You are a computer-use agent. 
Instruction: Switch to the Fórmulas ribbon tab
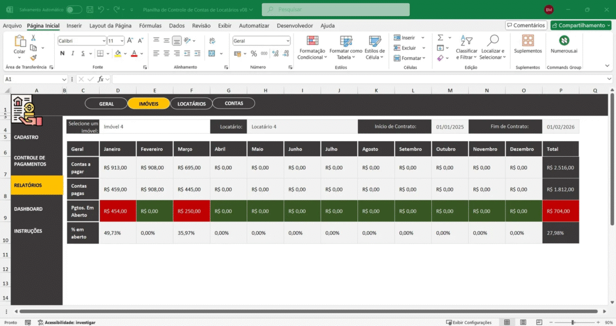tap(150, 26)
